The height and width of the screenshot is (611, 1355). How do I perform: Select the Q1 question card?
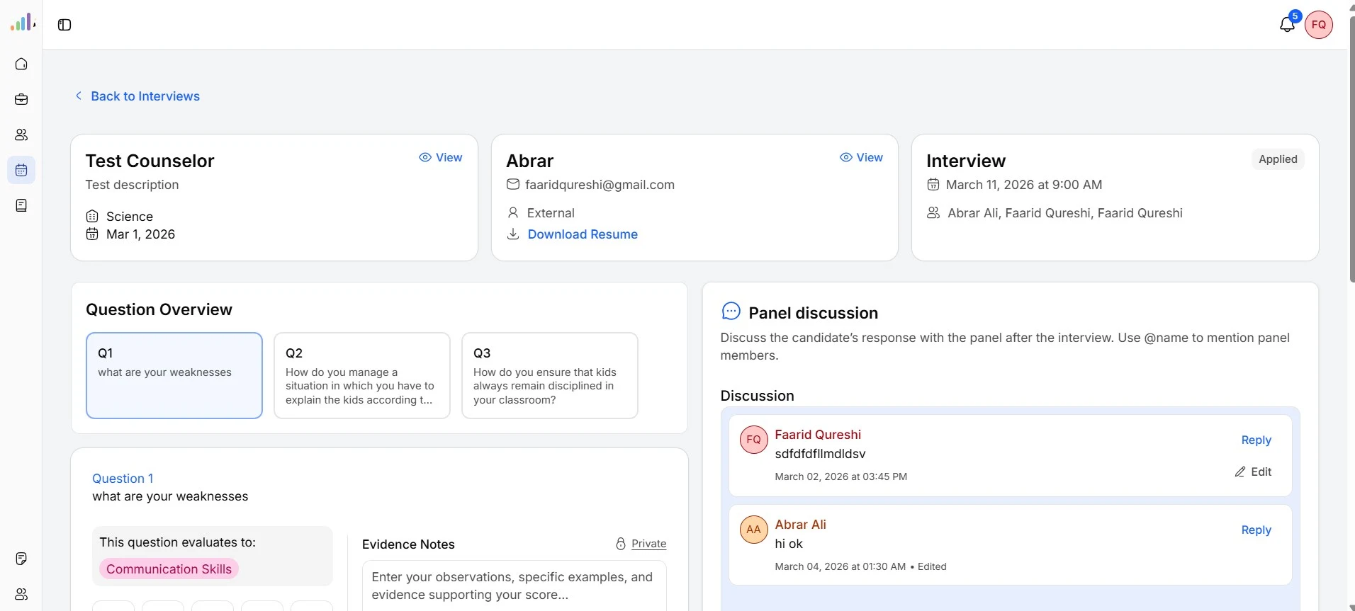coord(174,375)
